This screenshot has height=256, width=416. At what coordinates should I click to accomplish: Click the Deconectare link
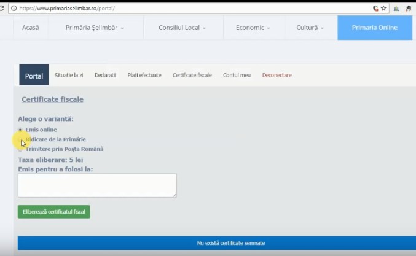tap(277, 75)
